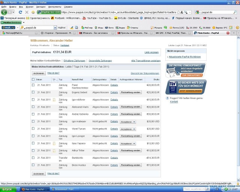This screenshot has width=240, height=192.
Task: Stop loading with the X icon
Action: [x=27, y=12]
